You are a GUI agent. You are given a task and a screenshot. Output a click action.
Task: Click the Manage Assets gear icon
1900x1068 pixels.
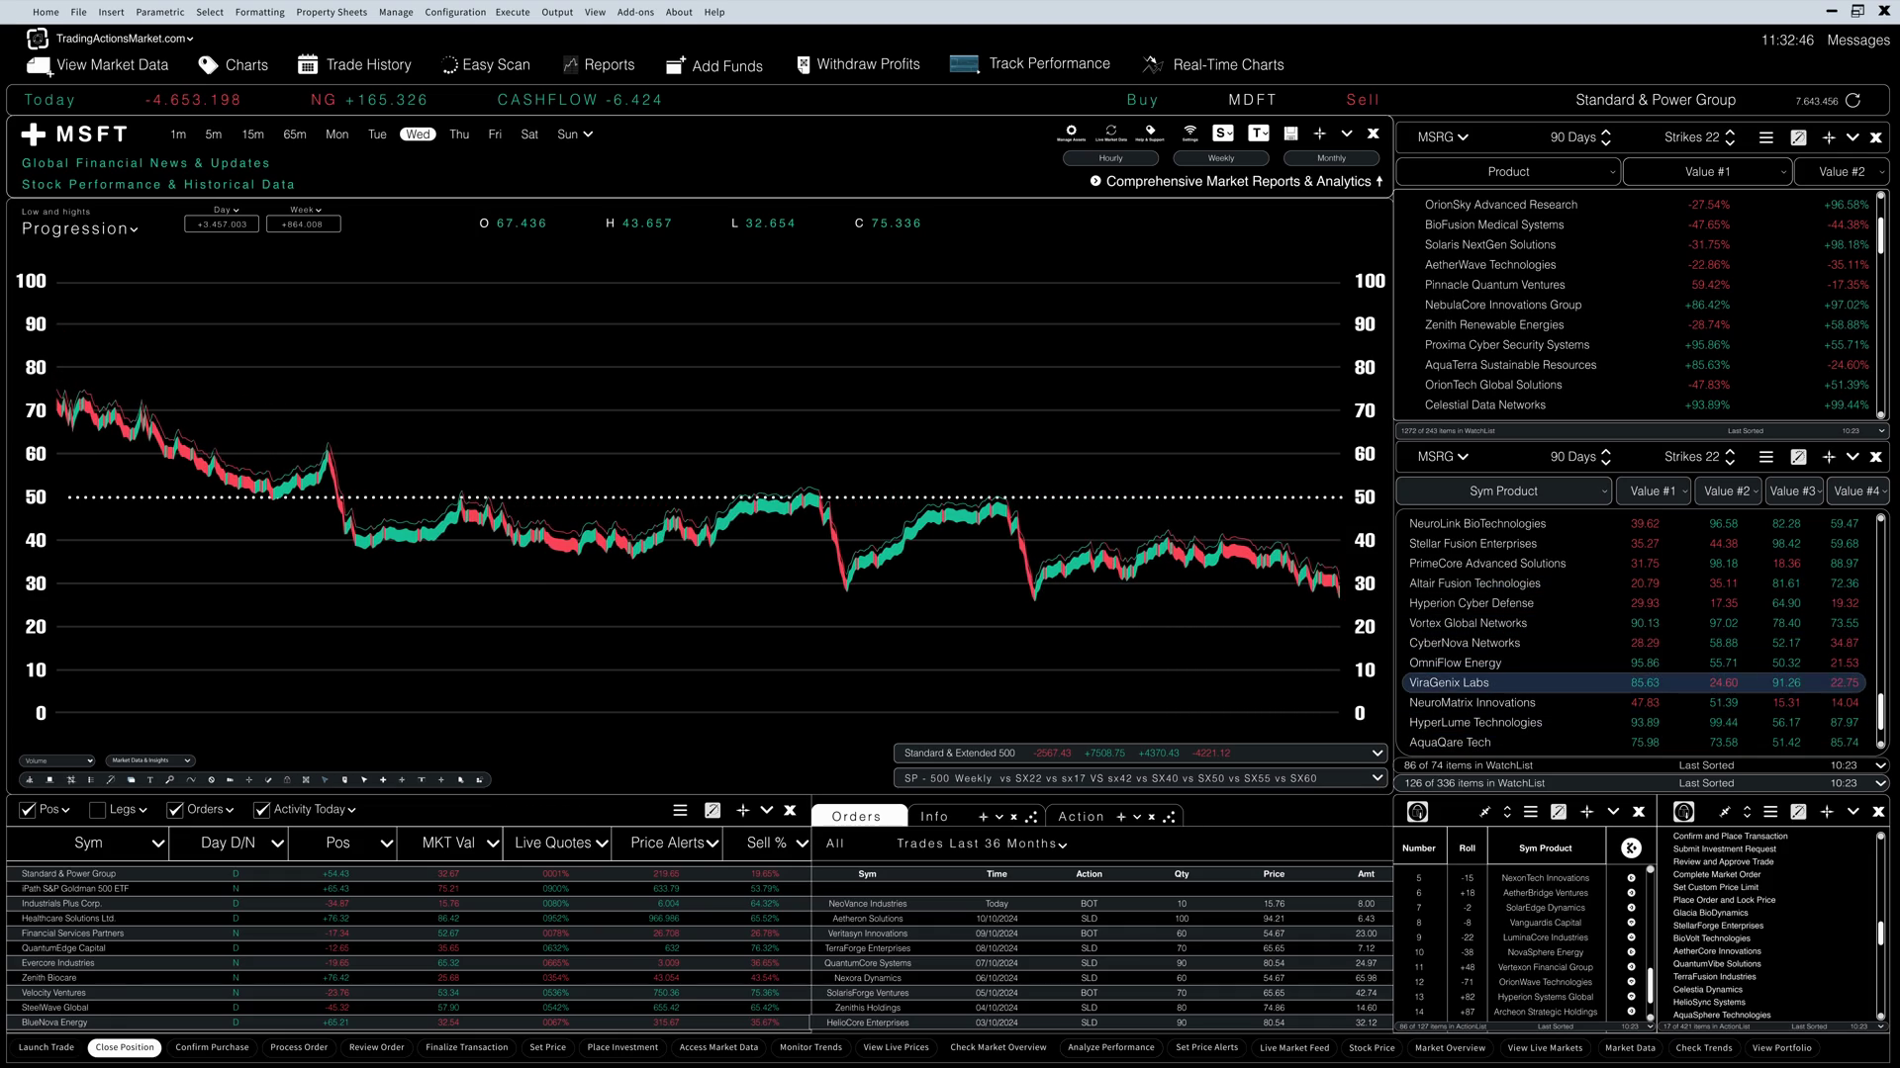[x=1071, y=131]
